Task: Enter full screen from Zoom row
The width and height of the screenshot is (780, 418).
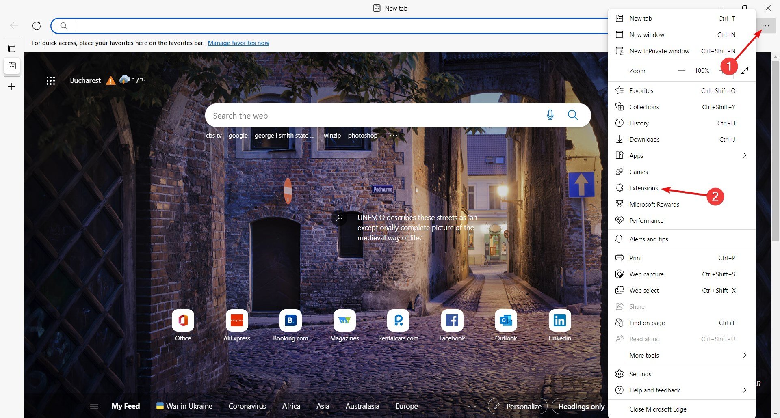Action: (x=744, y=71)
